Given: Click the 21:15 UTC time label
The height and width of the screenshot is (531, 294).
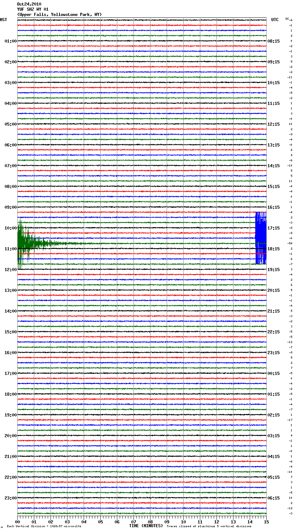Looking at the screenshot, I should tap(274, 311).
